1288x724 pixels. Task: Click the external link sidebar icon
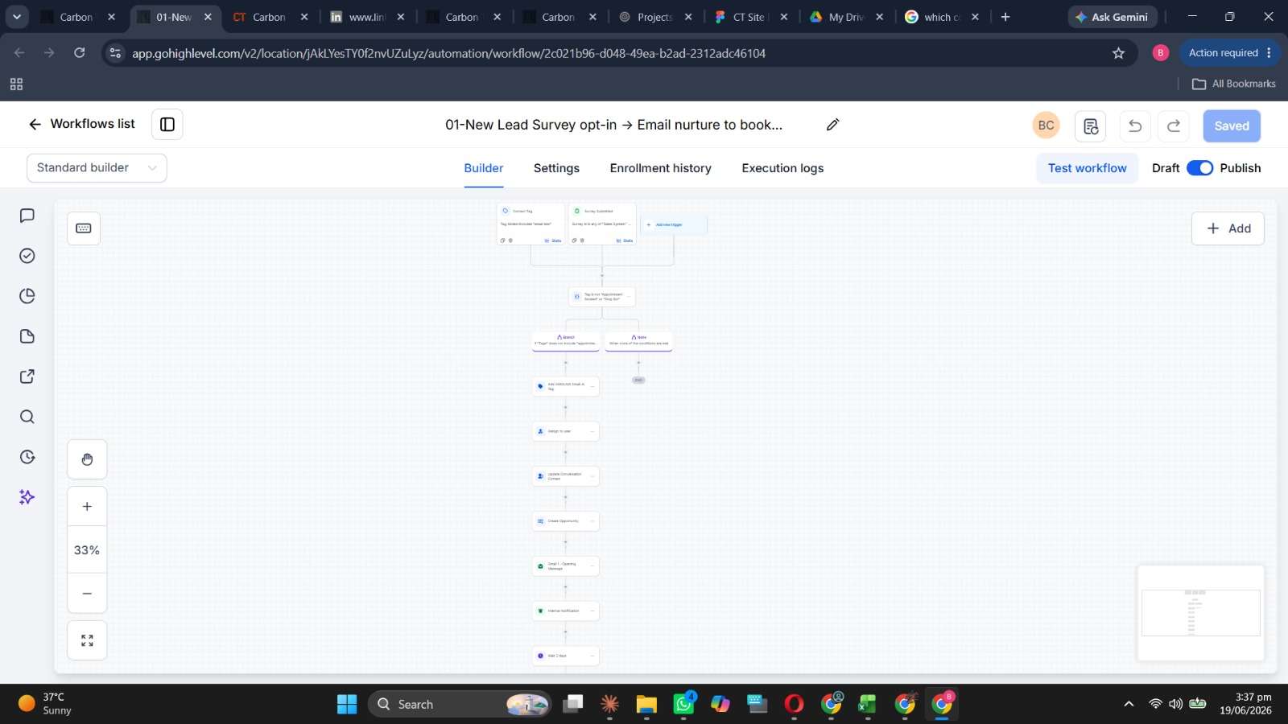(x=27, y=376)
